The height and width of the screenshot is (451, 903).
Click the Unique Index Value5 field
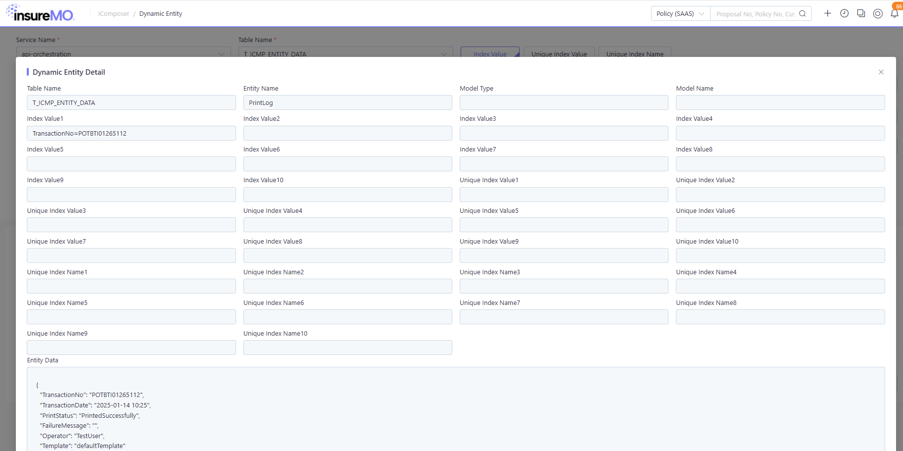pyautogui.click(x=564, y=225)
